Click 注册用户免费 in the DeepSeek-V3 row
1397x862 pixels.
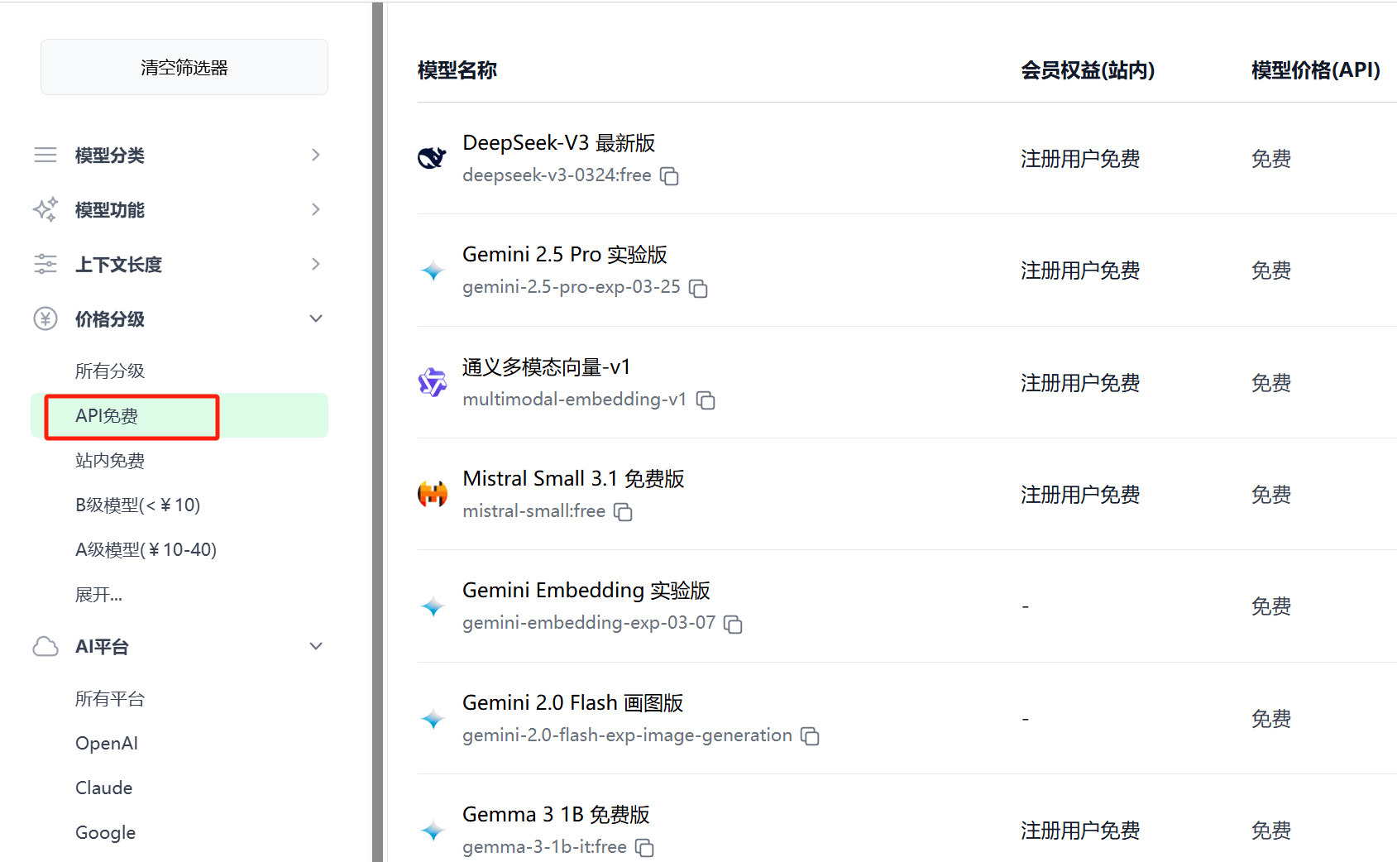click(x=1080, y=159)
